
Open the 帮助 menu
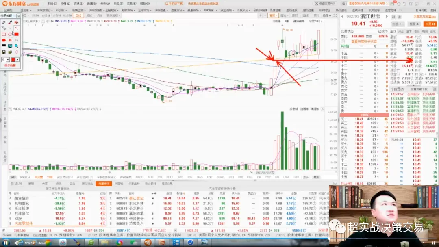point(145,4)
